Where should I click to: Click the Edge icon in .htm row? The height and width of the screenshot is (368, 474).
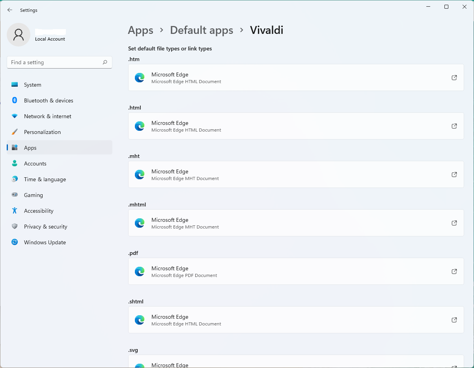[x=140, y=78]
